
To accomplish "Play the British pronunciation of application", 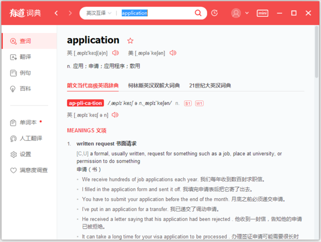I will click(x=115, y=53).
